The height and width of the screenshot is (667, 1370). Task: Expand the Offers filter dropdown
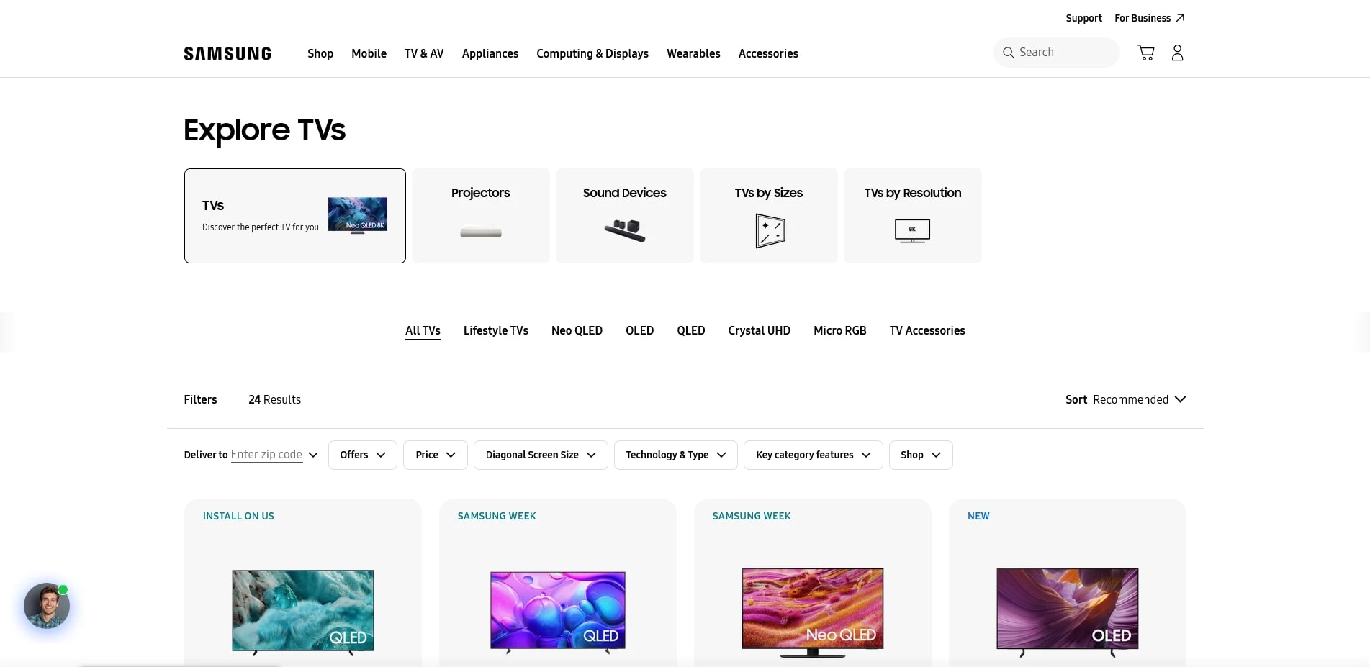362,455
